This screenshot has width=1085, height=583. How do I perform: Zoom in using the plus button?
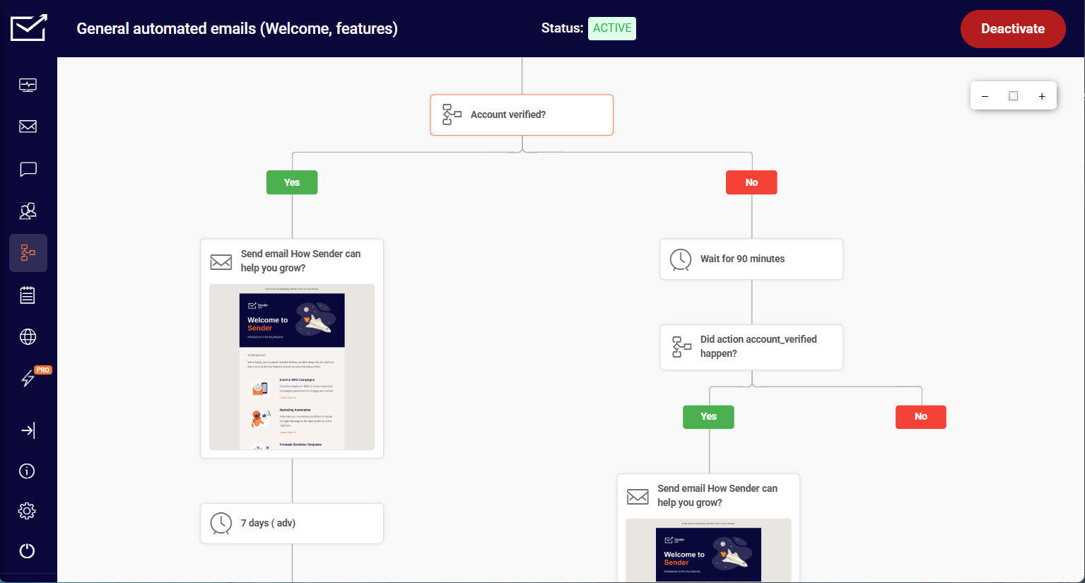[1041, 95]
